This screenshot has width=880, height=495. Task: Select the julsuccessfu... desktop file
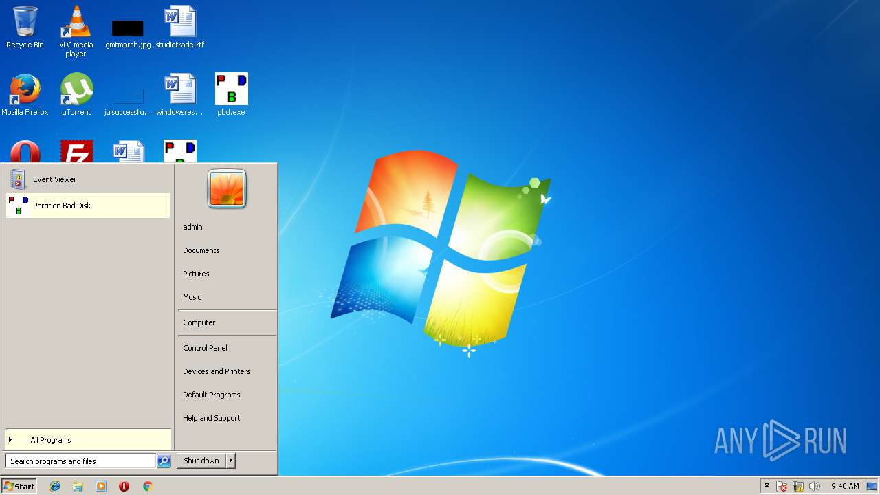(128, 100)
